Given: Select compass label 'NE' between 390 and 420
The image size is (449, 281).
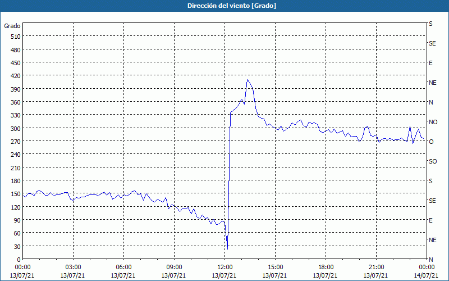Looking at the screenshot, I should [432, 83].
